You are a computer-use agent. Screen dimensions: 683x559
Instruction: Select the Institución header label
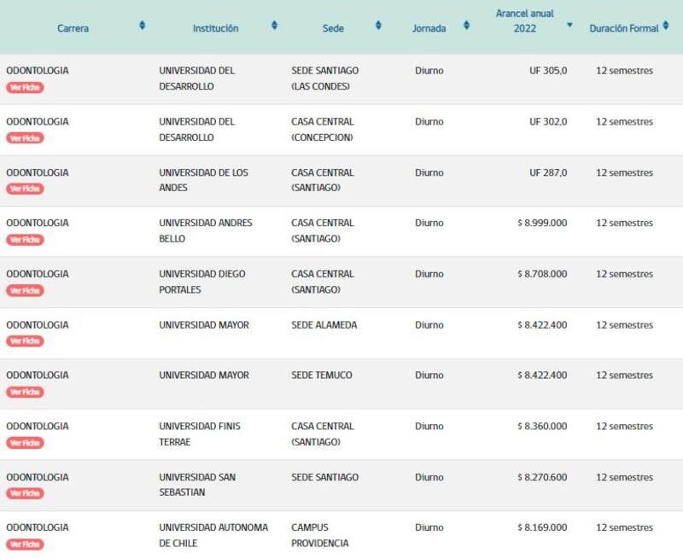point(215,28)
